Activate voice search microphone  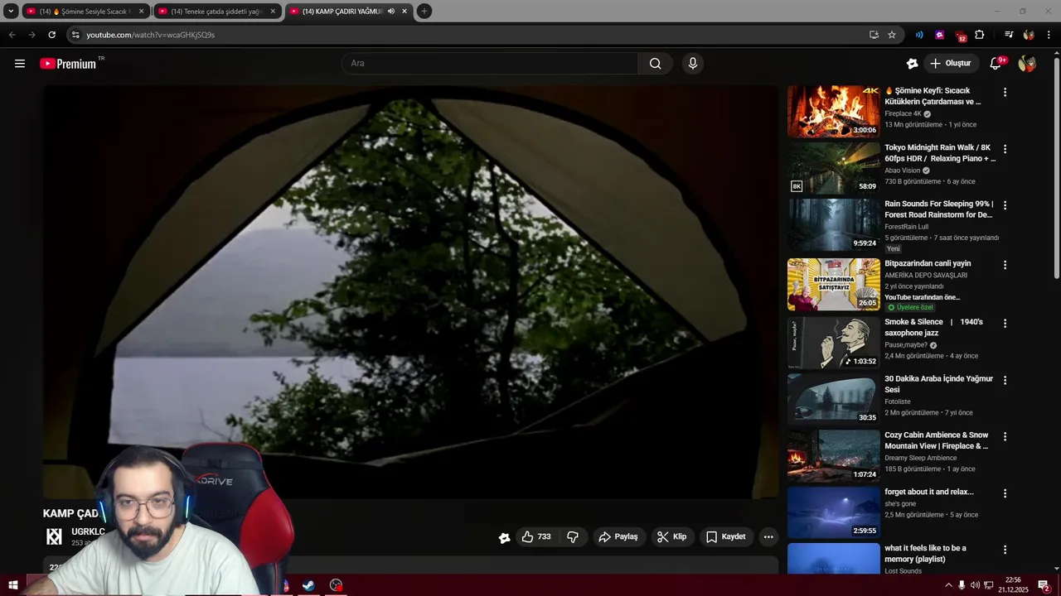click(x=693, y=64)
